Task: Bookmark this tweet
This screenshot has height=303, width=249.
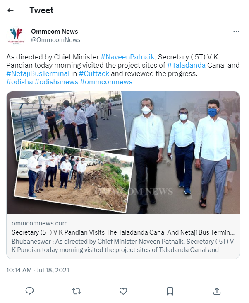Action: click(170, 291)
